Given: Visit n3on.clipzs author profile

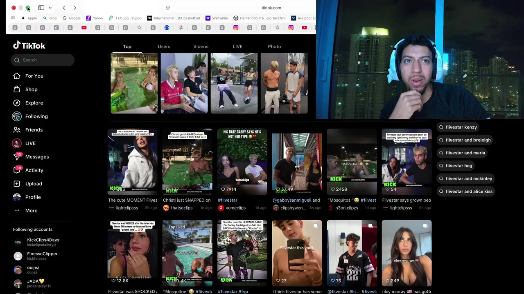Looking at the screenshot, I should [346, 208].
